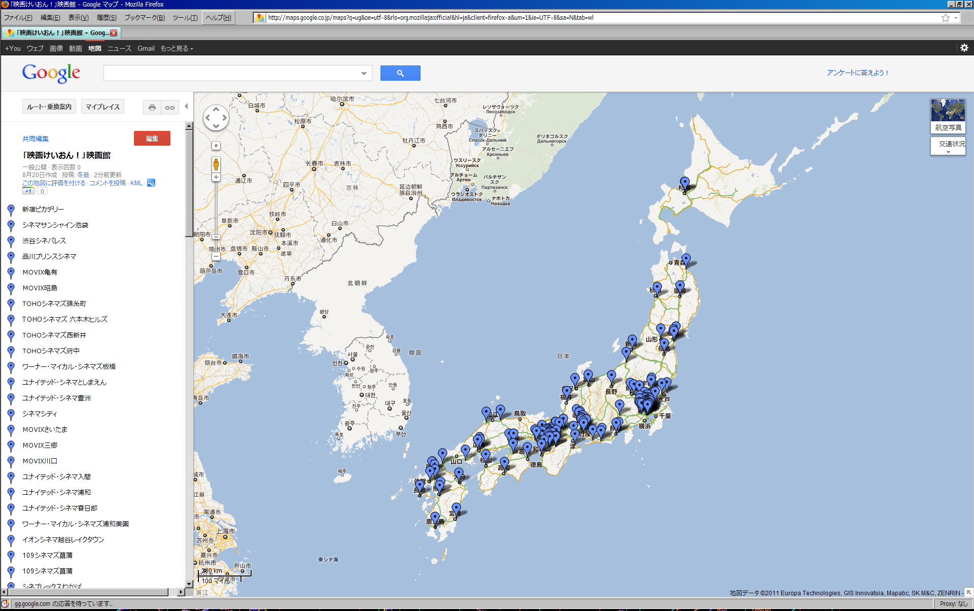The height and width of the screenshot is (611, 974).
Task: Open the Google Earth view icon
Action: point(151,183)
